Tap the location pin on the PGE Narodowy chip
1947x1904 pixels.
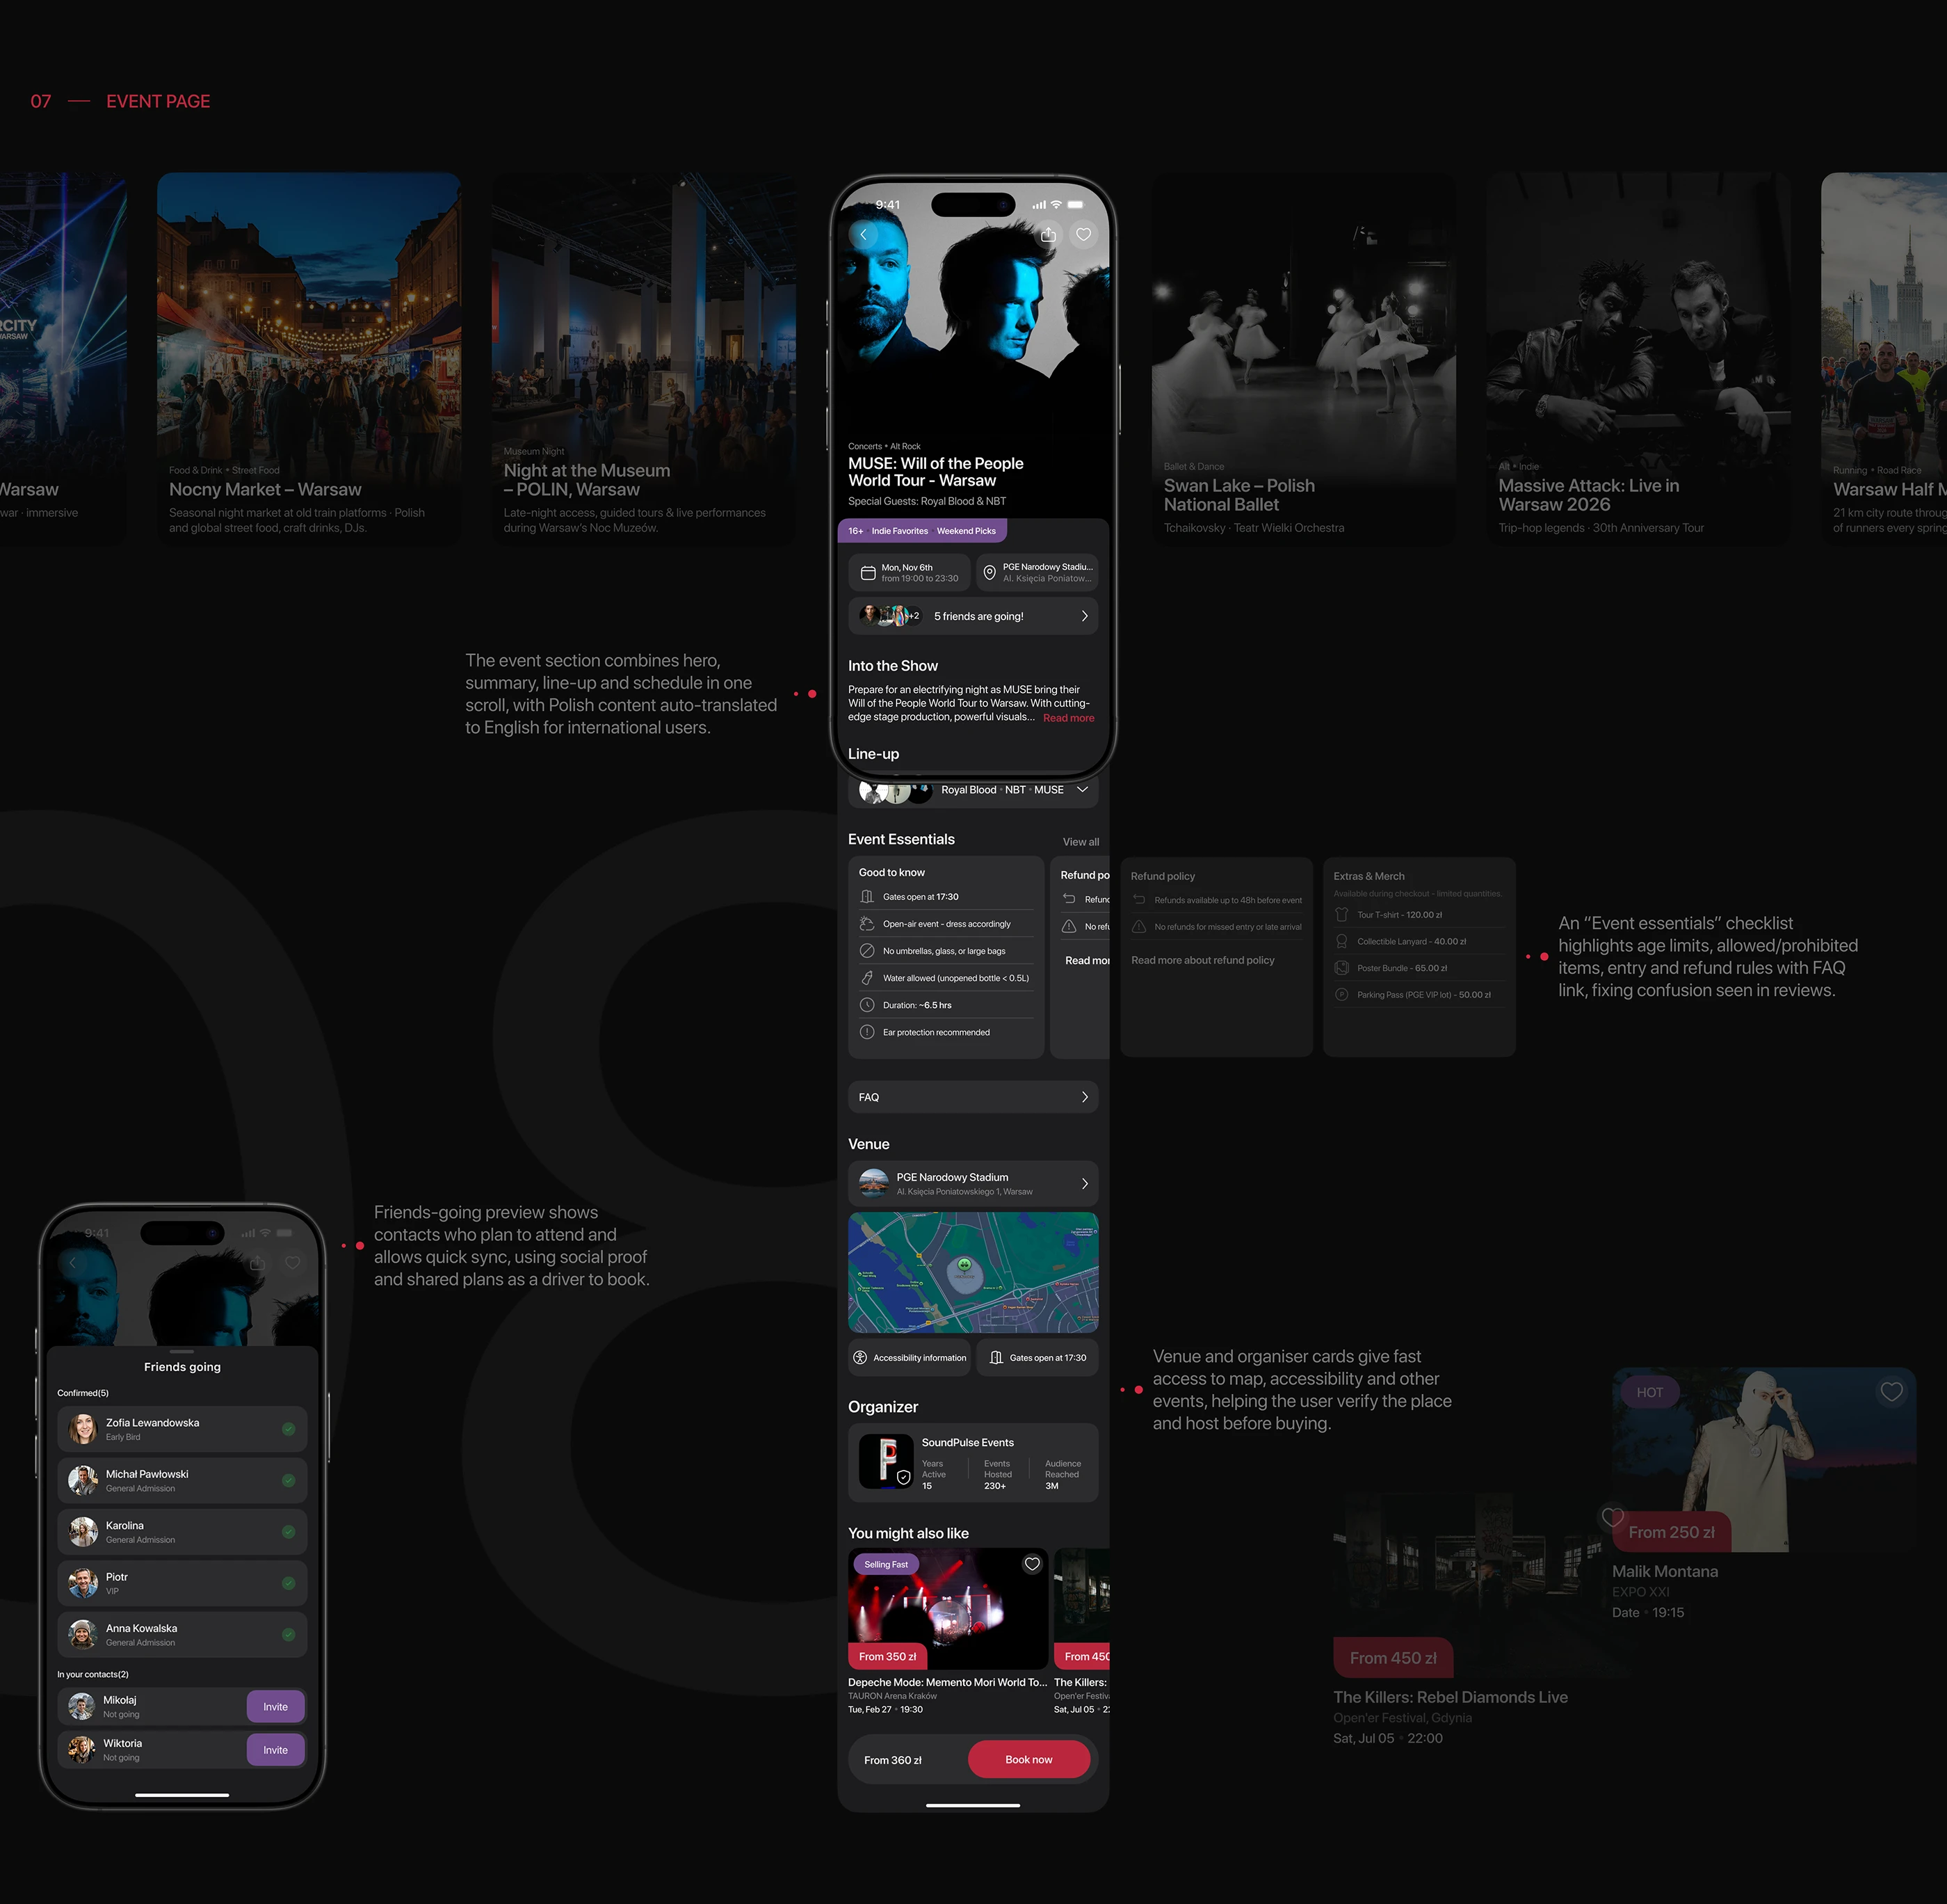(989, 573)
